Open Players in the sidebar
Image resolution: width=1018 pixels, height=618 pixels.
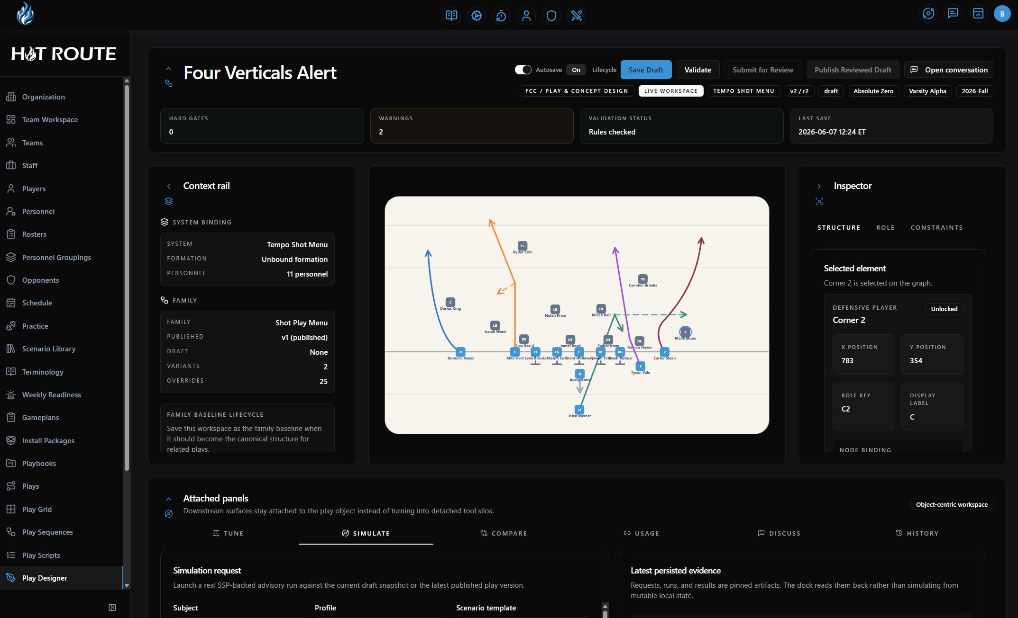(62, 188)
